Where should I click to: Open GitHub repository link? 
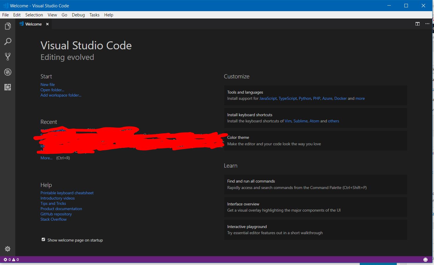tap(56, 214)
